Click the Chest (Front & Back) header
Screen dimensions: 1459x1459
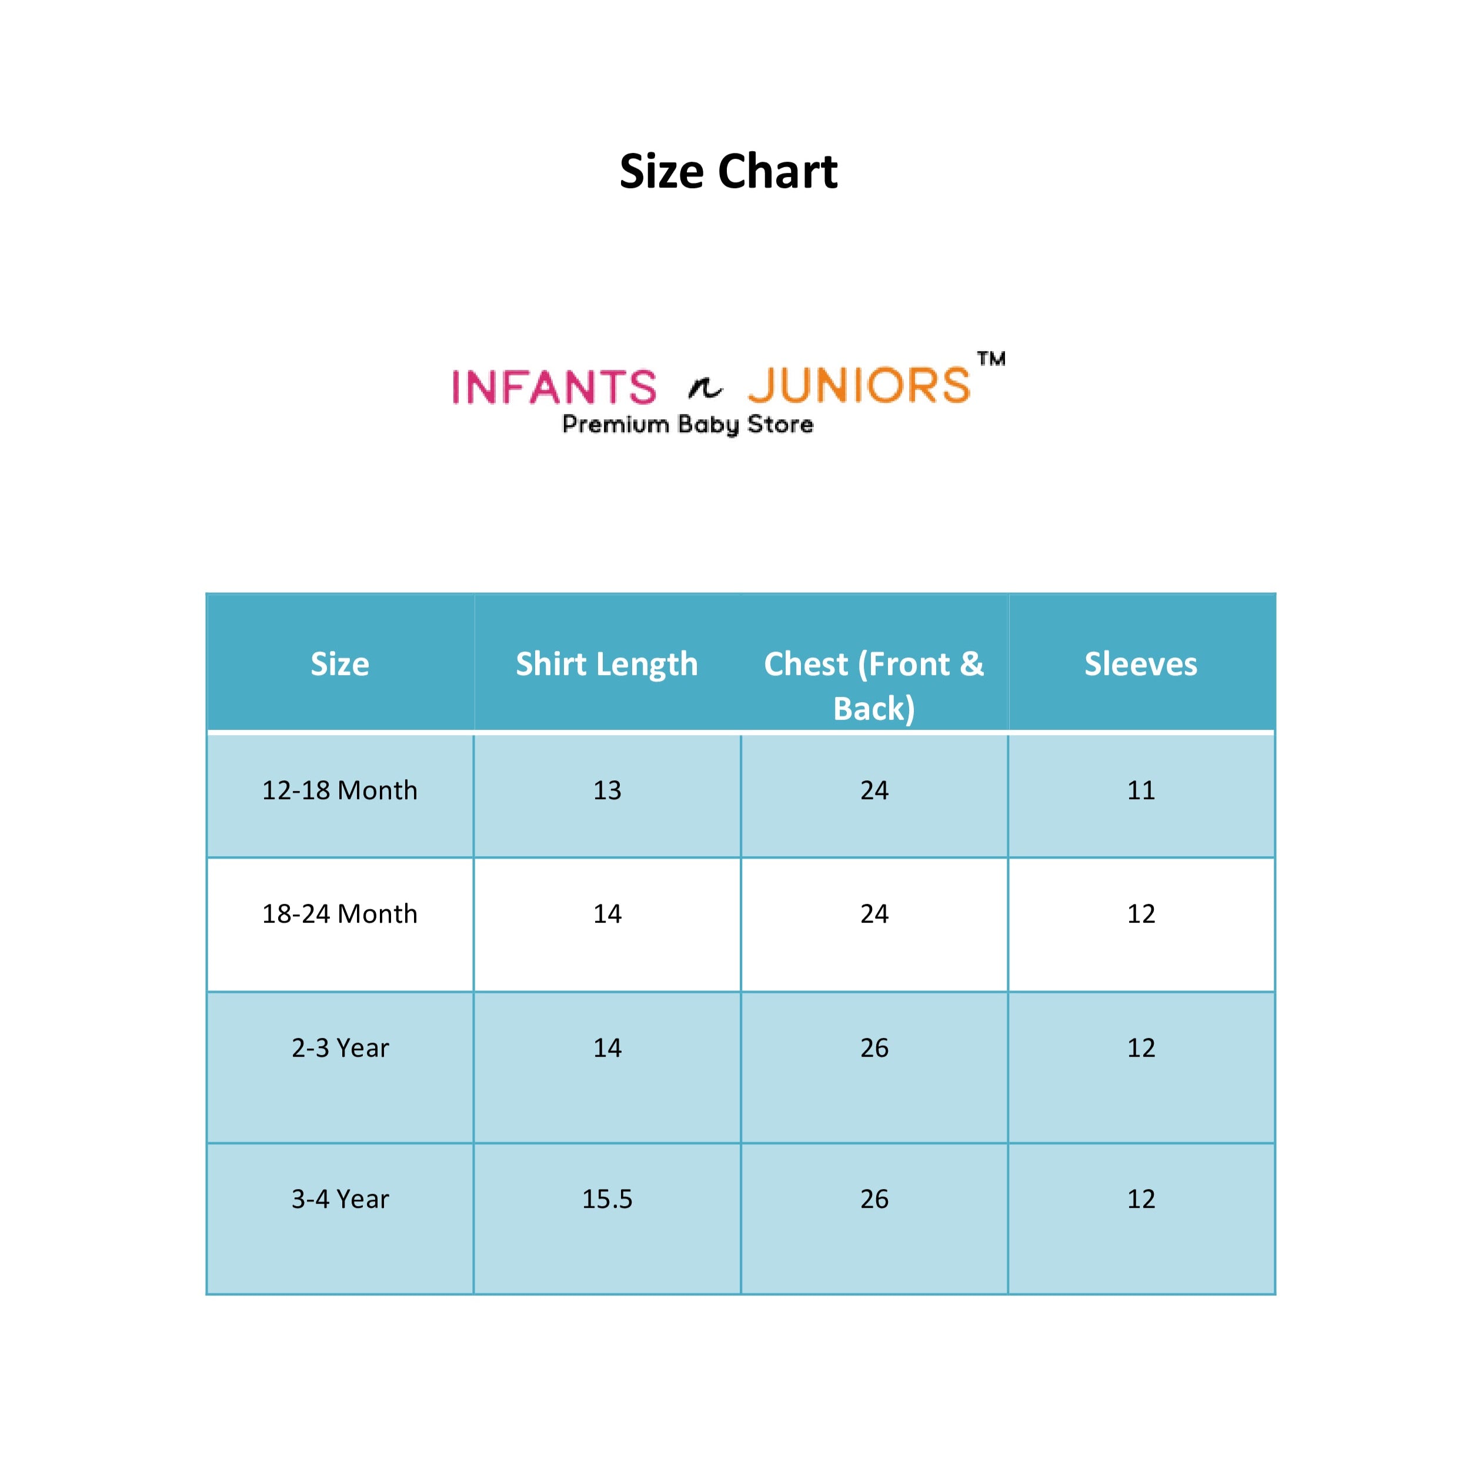(x=874, y=685)
